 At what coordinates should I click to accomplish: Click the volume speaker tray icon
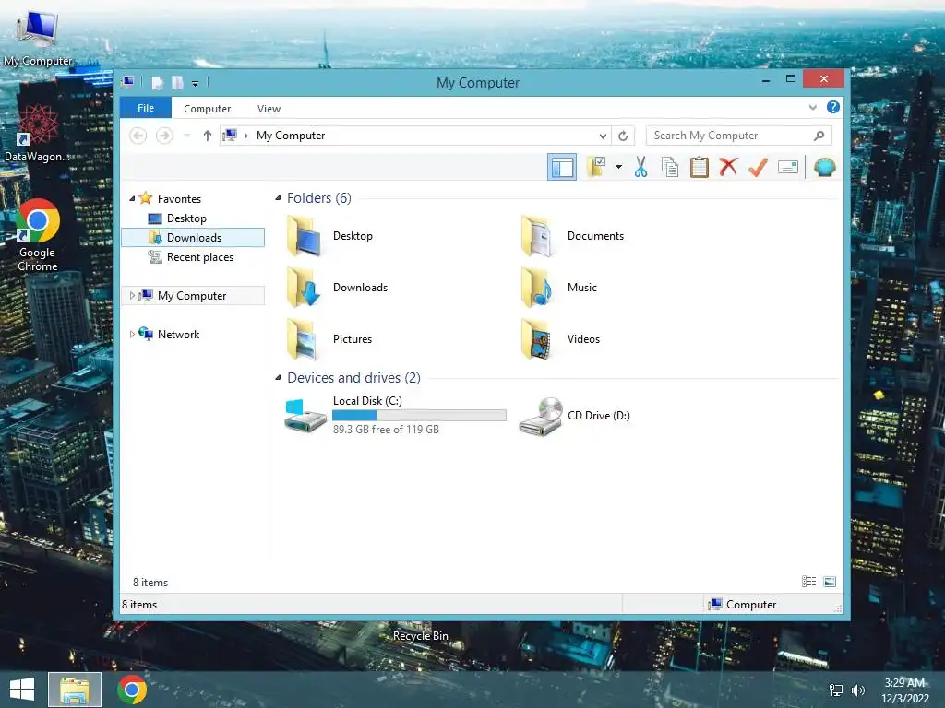pyautogui.click(x=858, y=690)
